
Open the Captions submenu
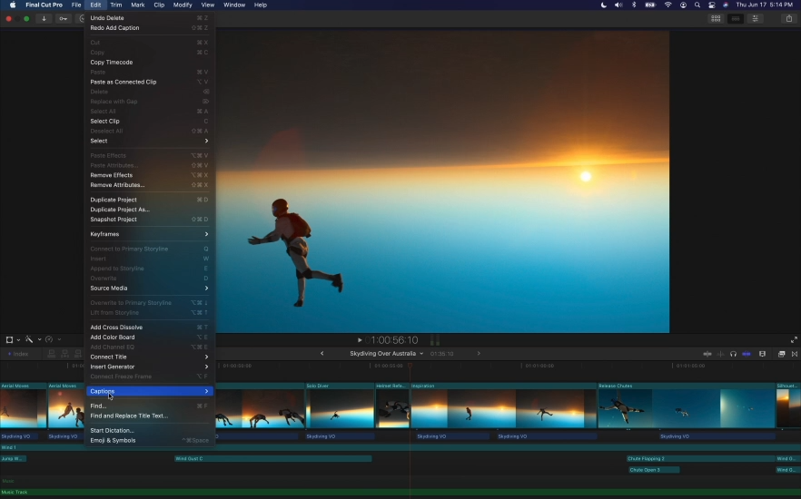pyautogui.click(x=149, y=391)
